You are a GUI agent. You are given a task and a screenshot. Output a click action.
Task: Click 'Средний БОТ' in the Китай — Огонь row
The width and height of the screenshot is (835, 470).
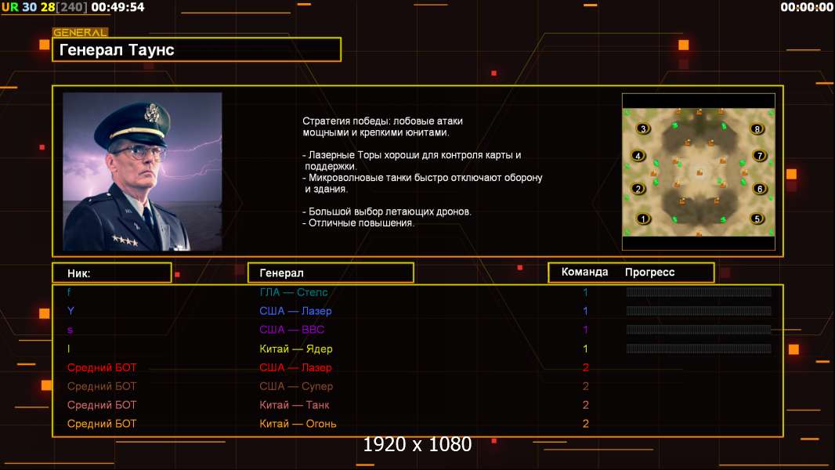102,424
